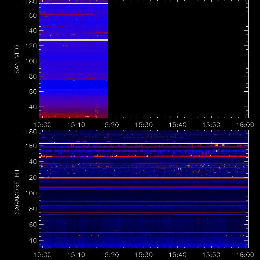
Task: Select the 120 tick label on San Vito plot
Action: (31, 46)
